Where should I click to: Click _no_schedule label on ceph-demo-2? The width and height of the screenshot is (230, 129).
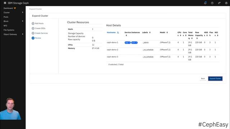148,50
